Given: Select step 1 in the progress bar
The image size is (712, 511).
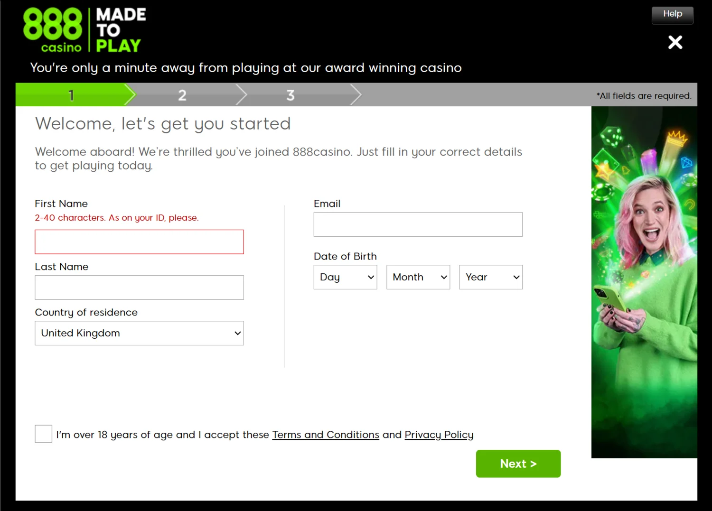Looking at the screenshot, I should click(x=71, y=95).
